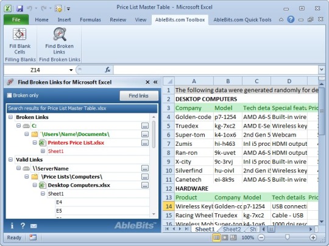Image resolution: width=329 pixels, height=246 pixels.
Task: Collapse the Valid Links tree node
Action: [10, 159]
